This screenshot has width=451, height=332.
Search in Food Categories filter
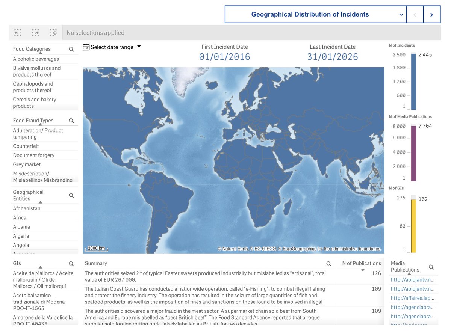(x=71, y=49)
